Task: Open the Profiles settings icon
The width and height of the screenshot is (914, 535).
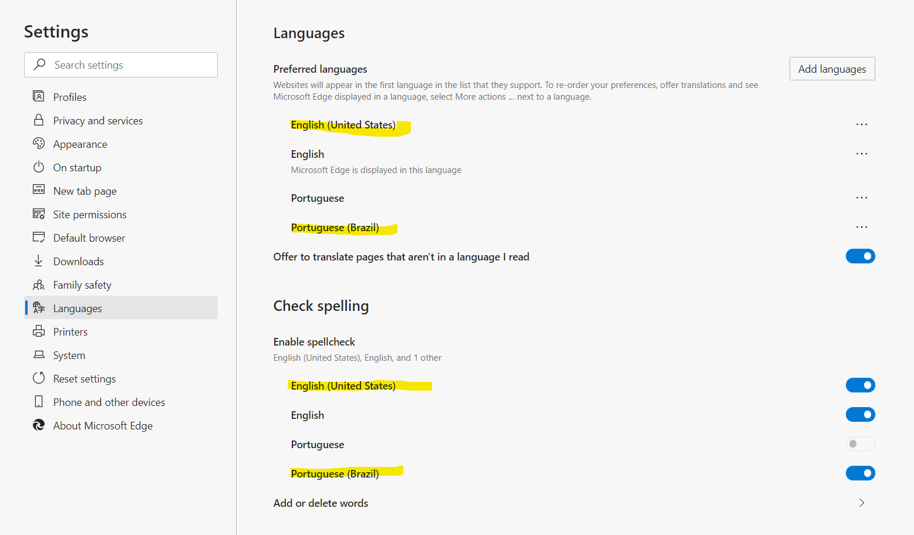Action: pos(39,96)
